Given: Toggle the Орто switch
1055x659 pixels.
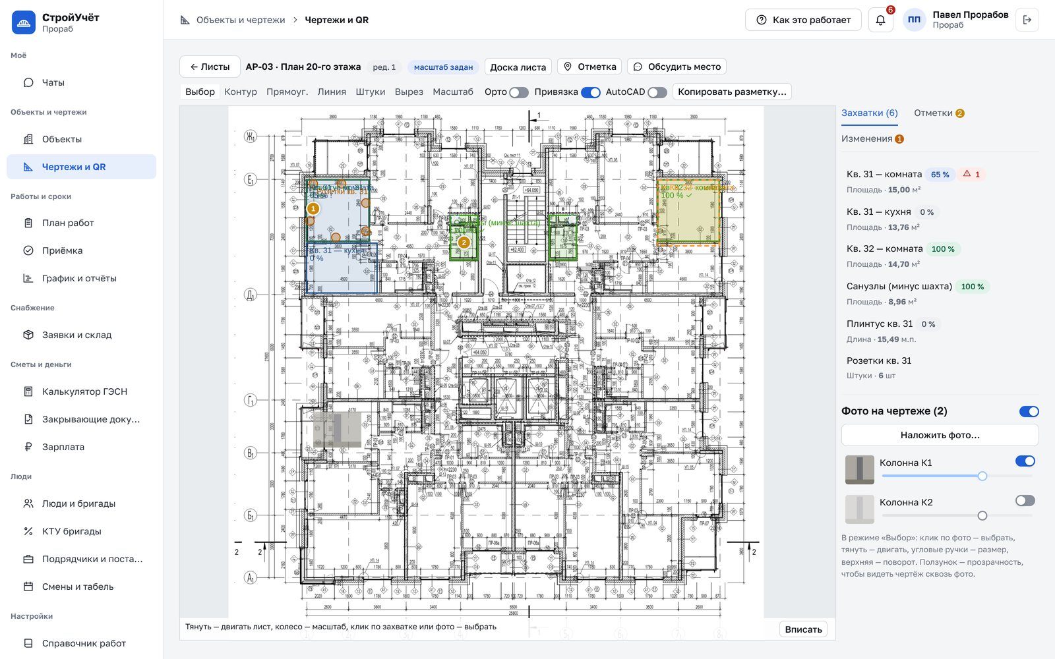Looking at the screenshot, I should pyautogui.click(x=519, y=92).
